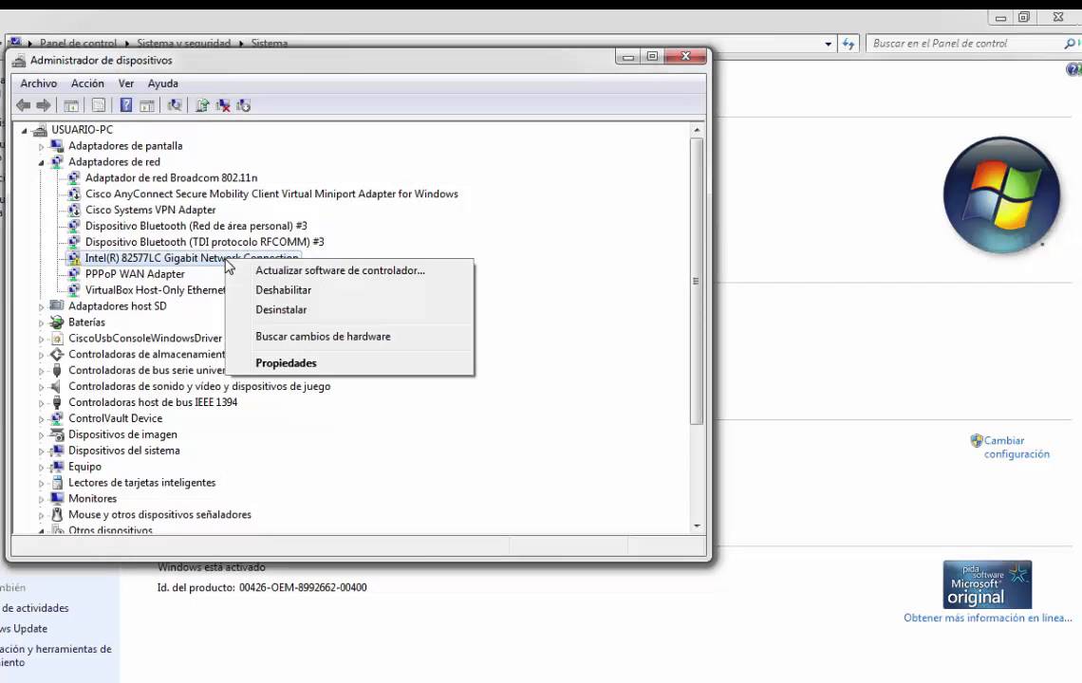This screenshot has width=1082, height=683.
Task: Choose Actualizar software de controlador in context menu
Action: click(x=350, y=270)
